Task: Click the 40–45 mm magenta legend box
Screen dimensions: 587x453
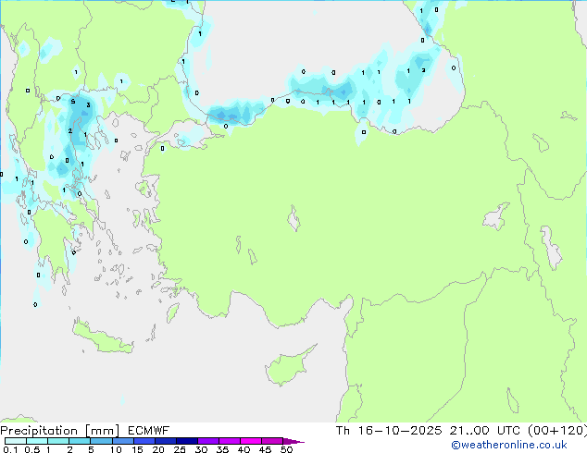Action: (251, 441)
